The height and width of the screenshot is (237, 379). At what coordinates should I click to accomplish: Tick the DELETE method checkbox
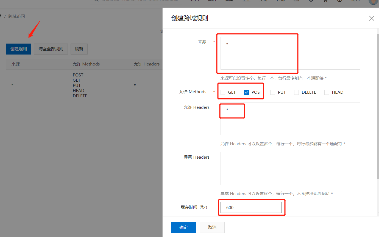pos(296,92)
